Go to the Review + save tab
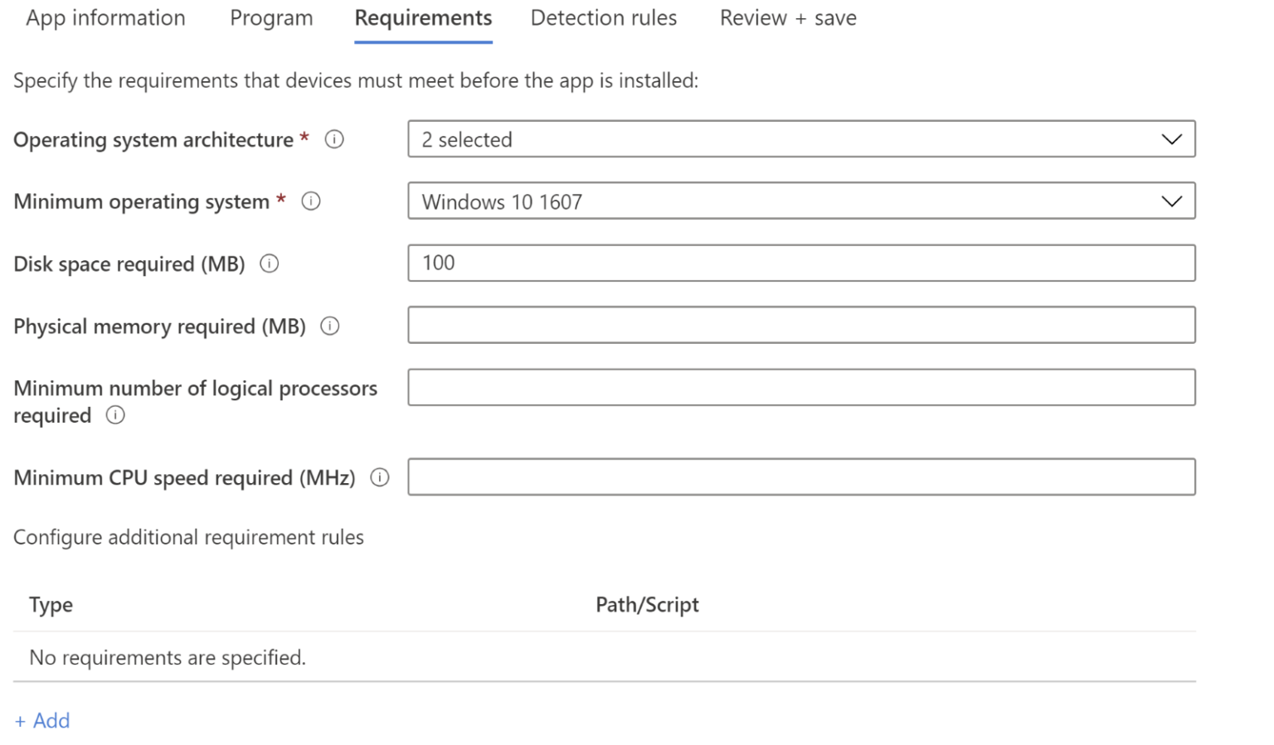This screenshot has height=745, width=1274. (787, 17)
